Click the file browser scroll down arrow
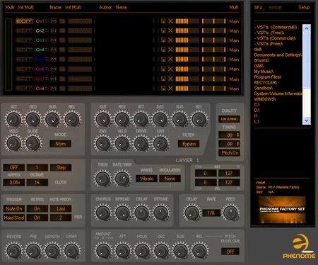The height and width of the screenshot is (265, 318). (307, 120)
